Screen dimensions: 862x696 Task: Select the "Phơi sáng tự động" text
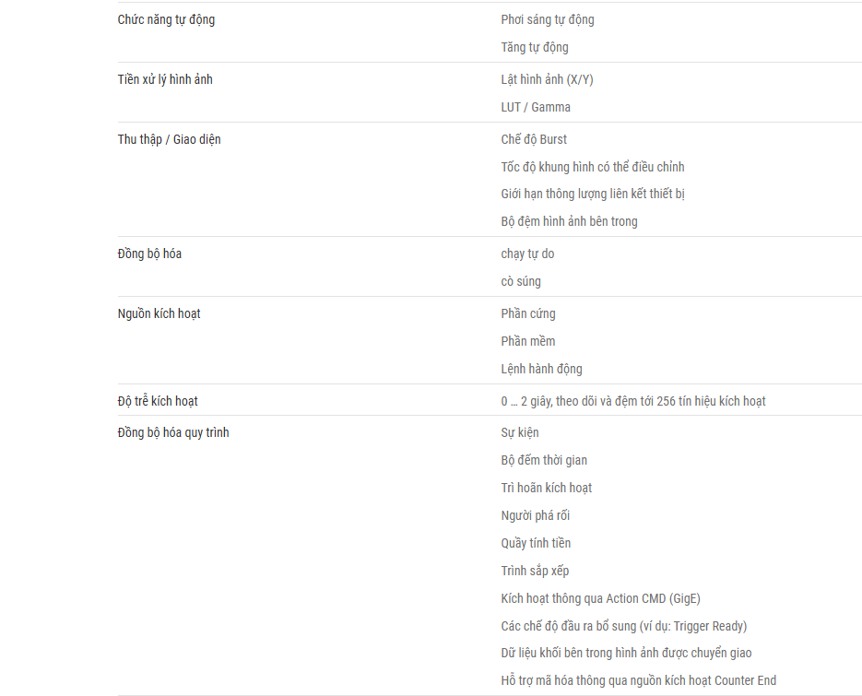tap(548, 19)
